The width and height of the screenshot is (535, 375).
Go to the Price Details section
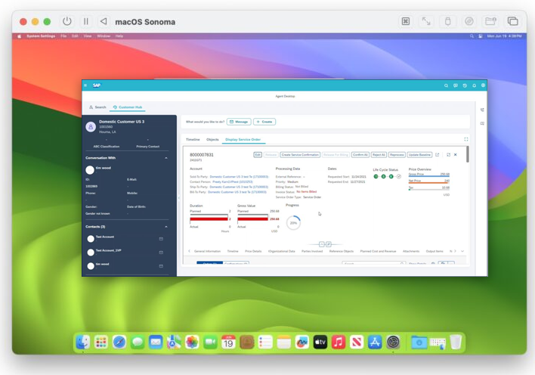253,251
